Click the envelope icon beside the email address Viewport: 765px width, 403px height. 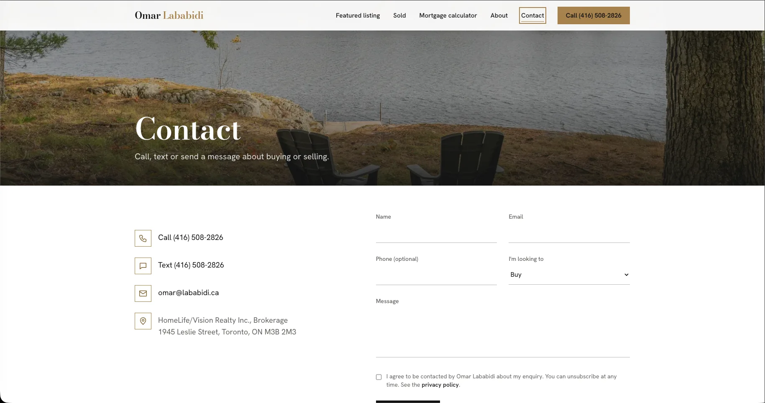[143, 293]
